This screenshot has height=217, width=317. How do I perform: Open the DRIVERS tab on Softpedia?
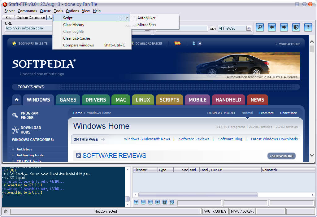[96, 100]
